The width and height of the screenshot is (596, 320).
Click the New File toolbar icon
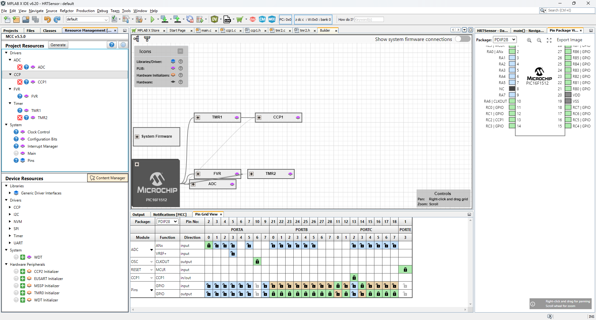pos(7,20)
